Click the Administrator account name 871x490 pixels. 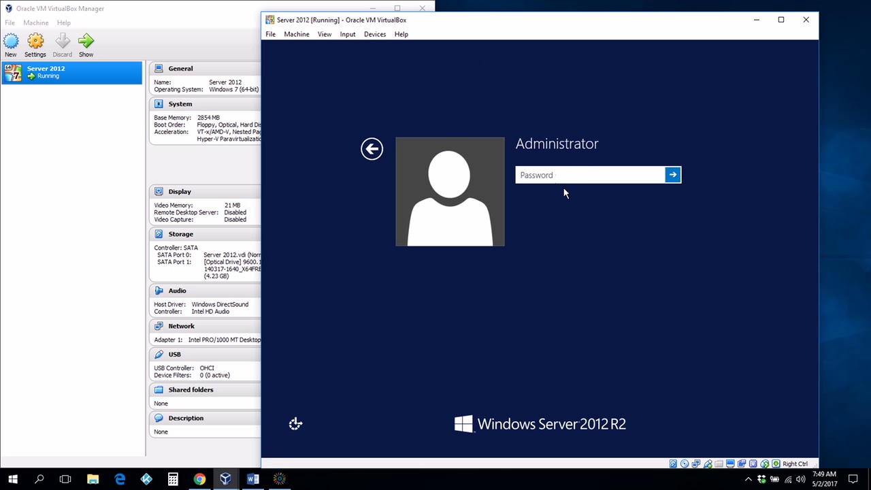(x=557, y=144)
